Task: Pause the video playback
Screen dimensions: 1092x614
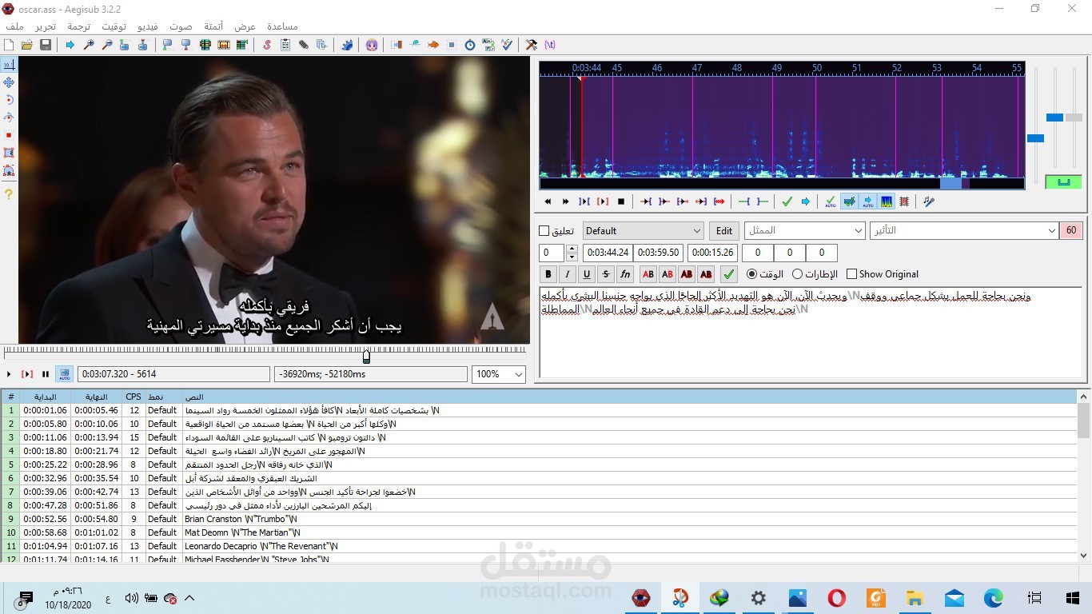Action: 46,374
